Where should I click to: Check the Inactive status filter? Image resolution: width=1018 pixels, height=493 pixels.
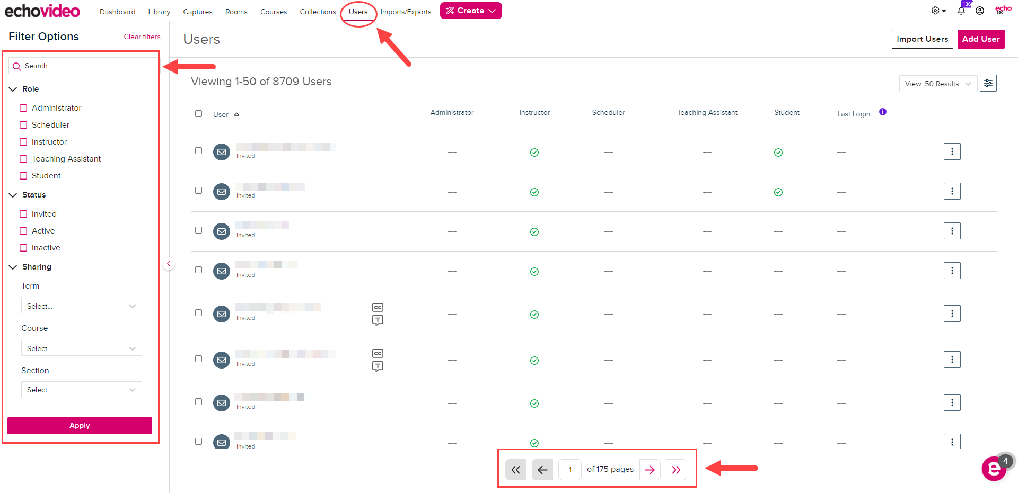pos(23,248)
